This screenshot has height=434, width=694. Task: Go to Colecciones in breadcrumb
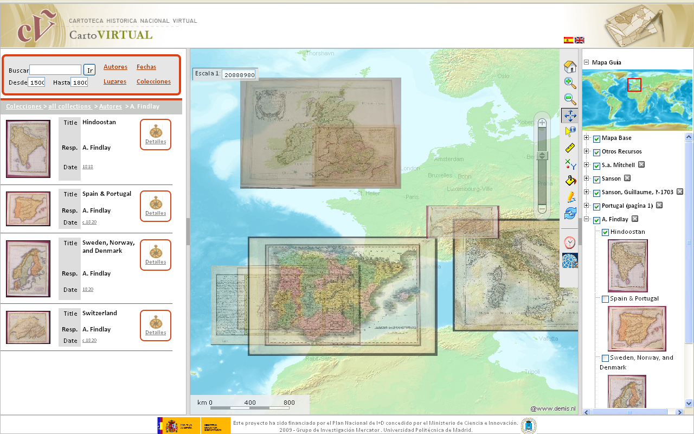pyautogui.click(x=24, y=106)
